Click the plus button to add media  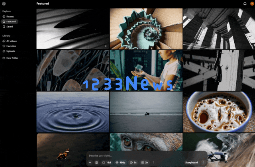[90, 163]
